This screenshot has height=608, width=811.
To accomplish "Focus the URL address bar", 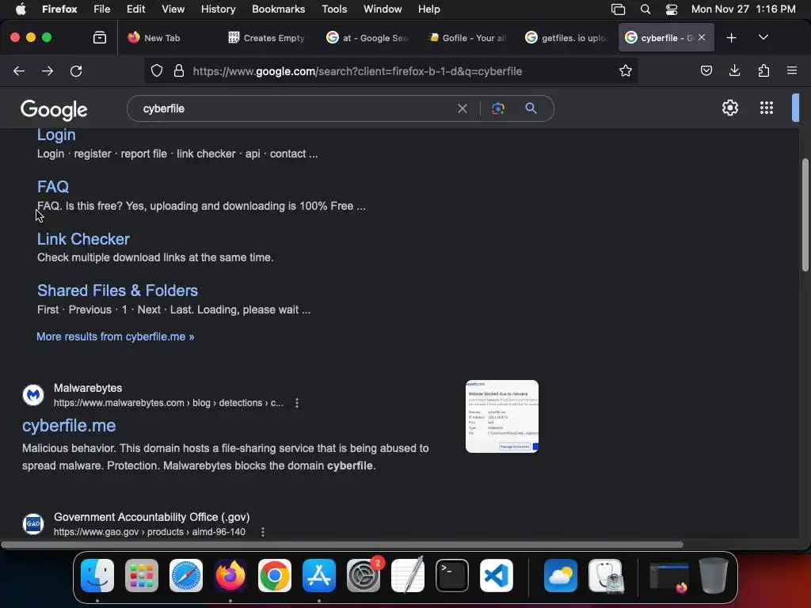I will click(402, 71).
